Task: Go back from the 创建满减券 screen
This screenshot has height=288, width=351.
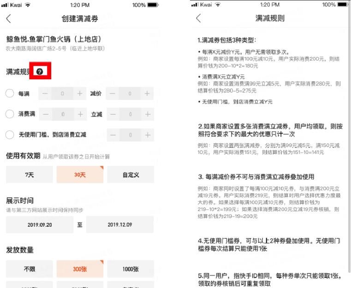Action: 8,18
